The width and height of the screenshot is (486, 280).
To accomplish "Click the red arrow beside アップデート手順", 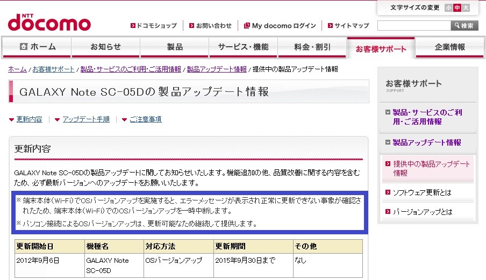I will click(x=58, y=120).
